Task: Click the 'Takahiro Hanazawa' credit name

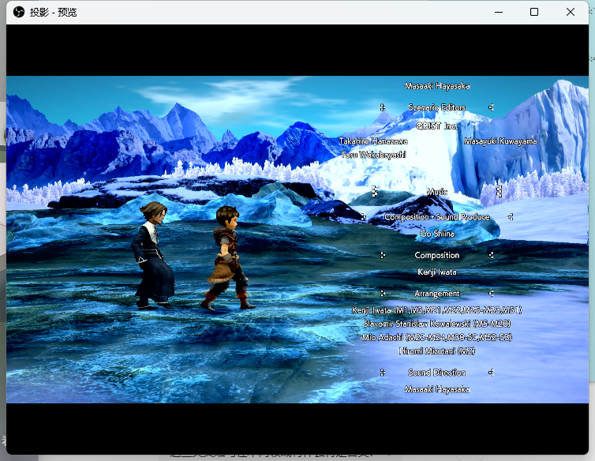Action: pos(373,141)
